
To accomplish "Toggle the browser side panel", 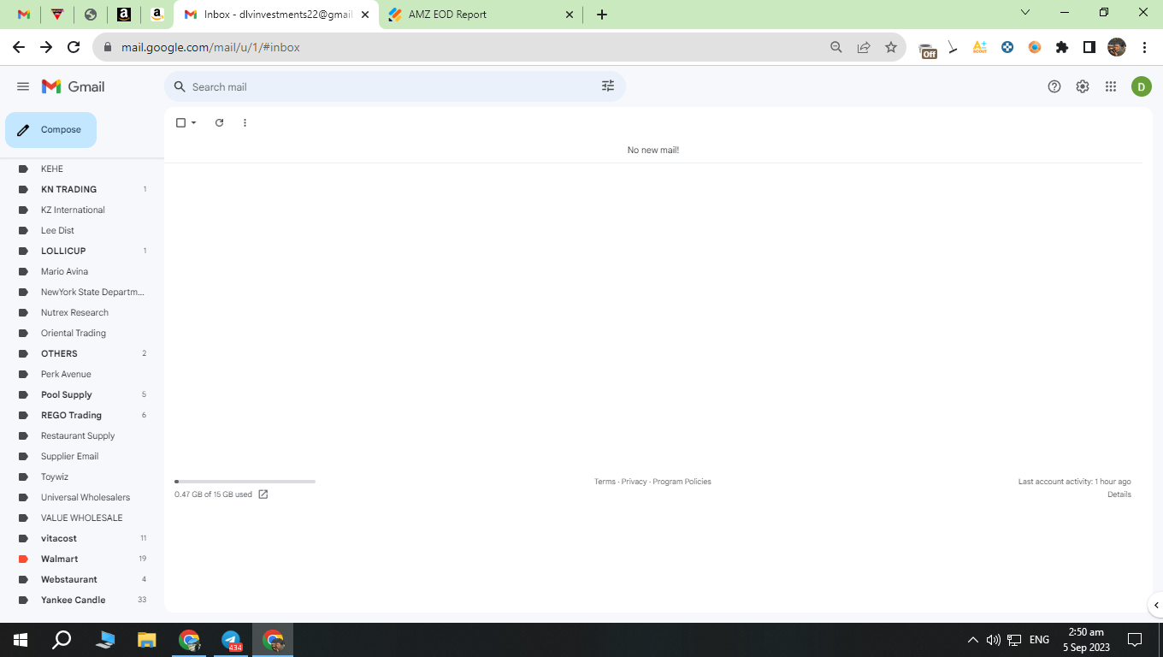I will pos(1089,47).
